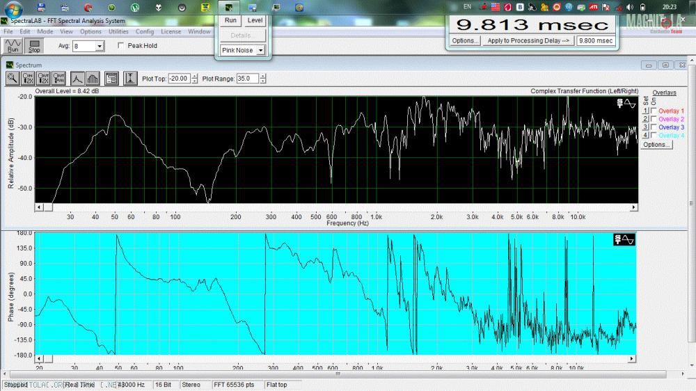Enable the Overlay 2 checkbox
The width and height of the screenshot is (696, 391).
point(654,119)
